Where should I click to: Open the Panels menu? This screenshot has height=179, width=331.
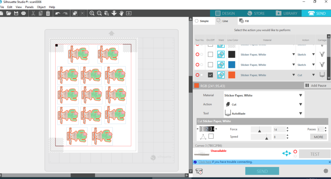pyautogui.click(x=29, y=7)
